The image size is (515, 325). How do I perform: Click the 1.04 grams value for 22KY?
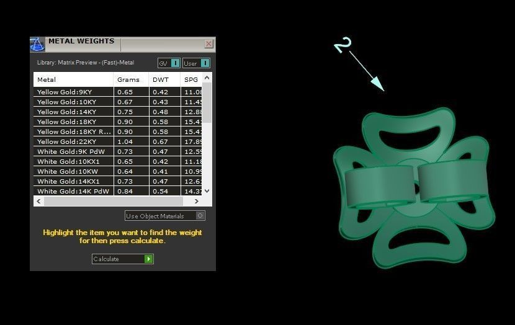[x=125, y=141]
